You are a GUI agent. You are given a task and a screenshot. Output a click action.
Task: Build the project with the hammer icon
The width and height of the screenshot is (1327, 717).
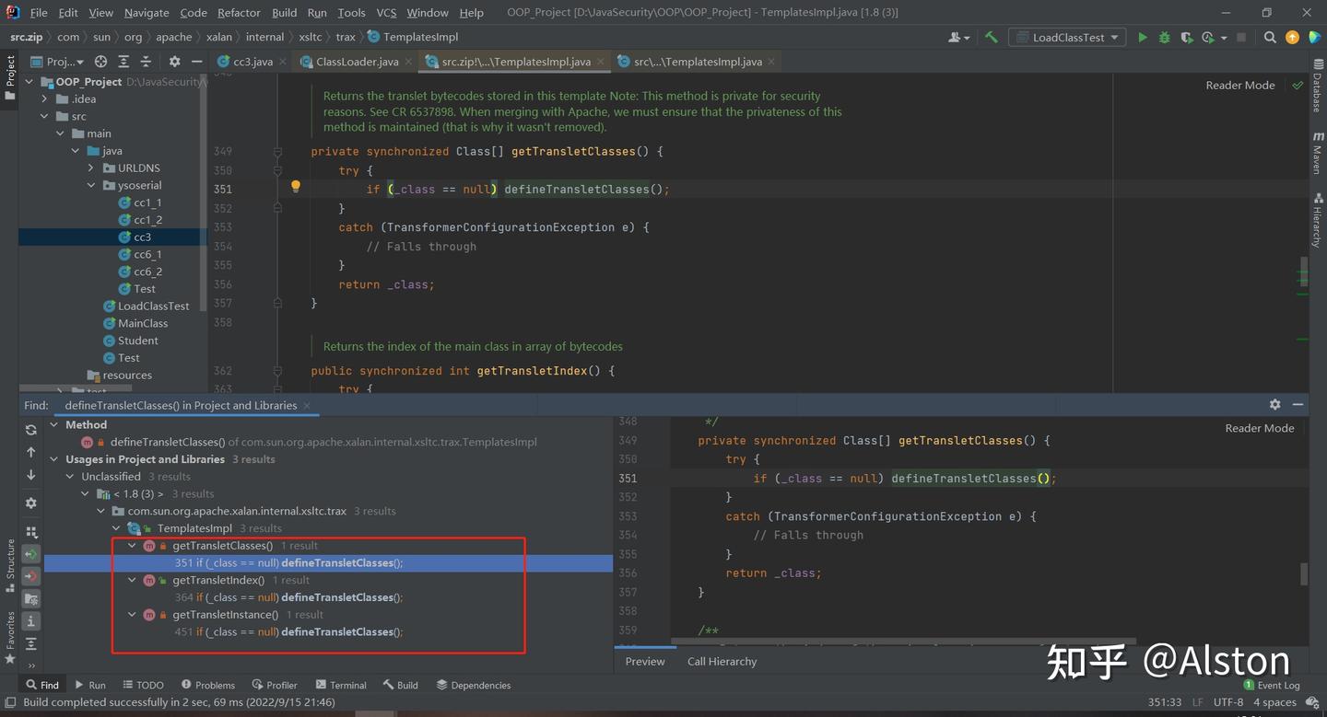coord(992,38)
